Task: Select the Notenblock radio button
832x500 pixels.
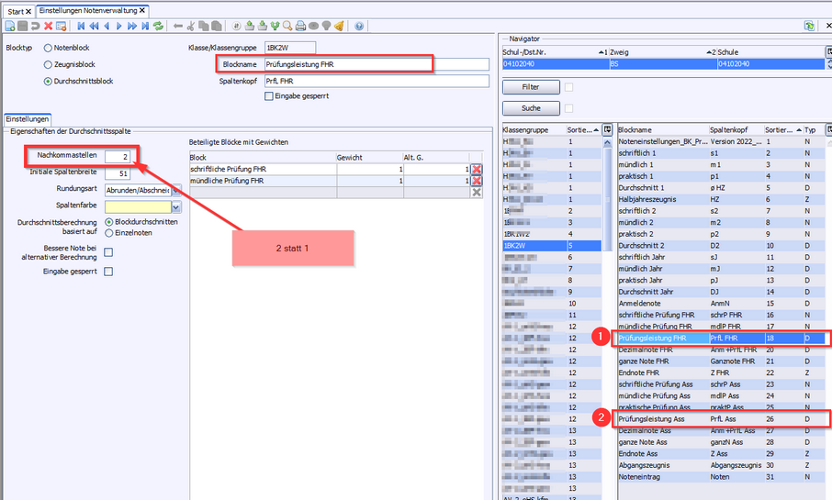Action: (x=48, y=47)
